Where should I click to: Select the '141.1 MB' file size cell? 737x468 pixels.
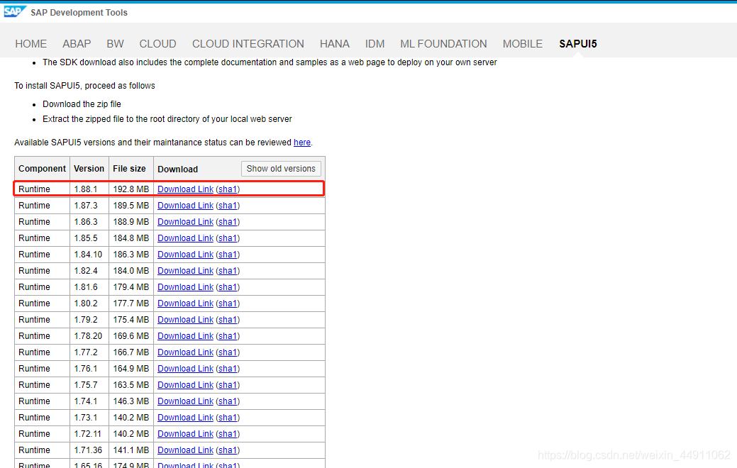(131, 450)
